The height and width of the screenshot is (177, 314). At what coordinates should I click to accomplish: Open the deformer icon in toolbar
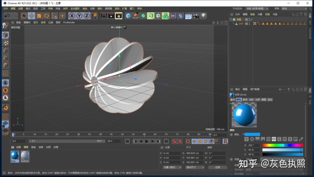181,16
